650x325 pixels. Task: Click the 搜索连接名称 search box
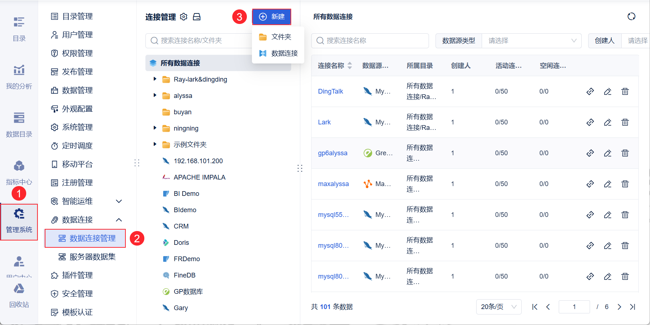pos(370,41)
